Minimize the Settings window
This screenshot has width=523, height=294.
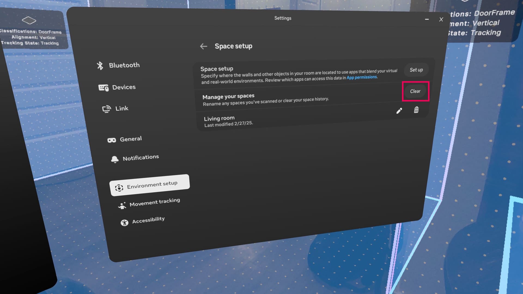click(x=427, y=19)
